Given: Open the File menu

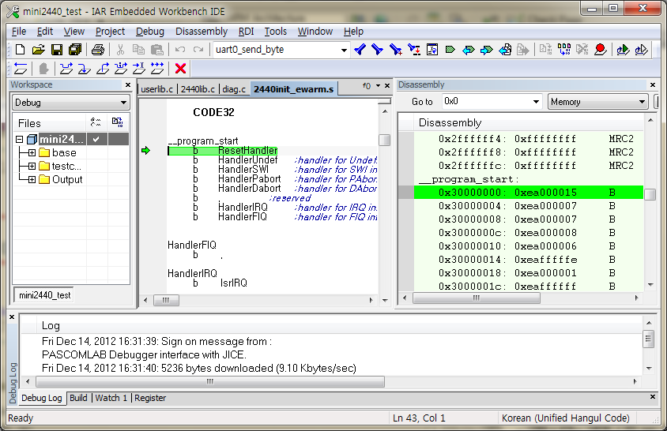Looking at the screenshot, I should [x=19, y=32].
